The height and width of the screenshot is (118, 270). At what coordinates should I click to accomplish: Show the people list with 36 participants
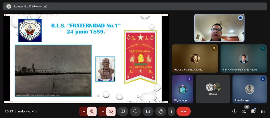pyautogui.click(x=244, y=111)
